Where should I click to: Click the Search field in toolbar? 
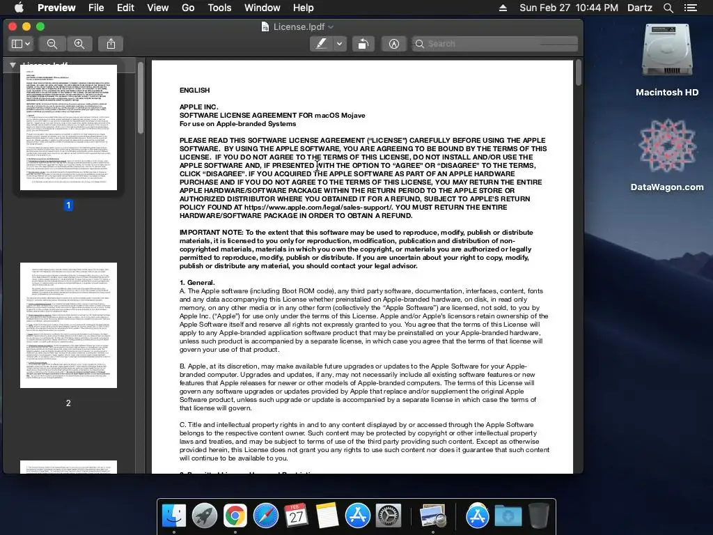pyautogui.click(x=495, y=44)
